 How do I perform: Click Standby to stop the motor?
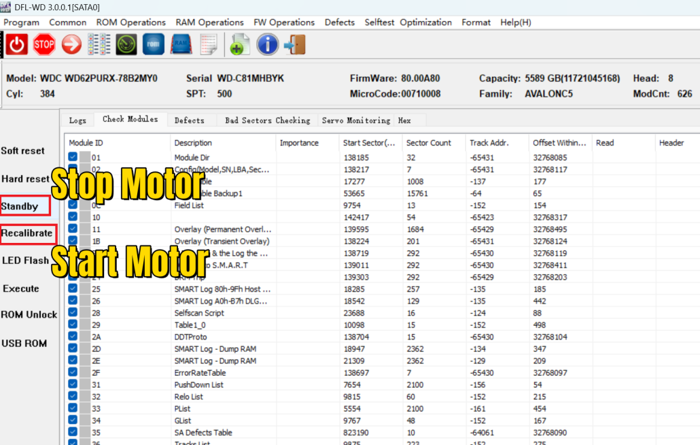click(x=25, y=206)
